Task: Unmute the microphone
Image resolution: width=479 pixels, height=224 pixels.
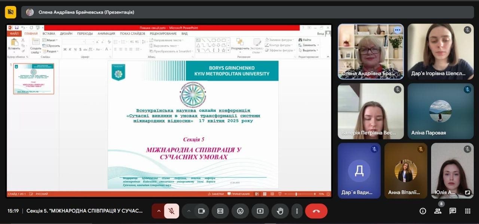Action: click(x=171, y=211)
